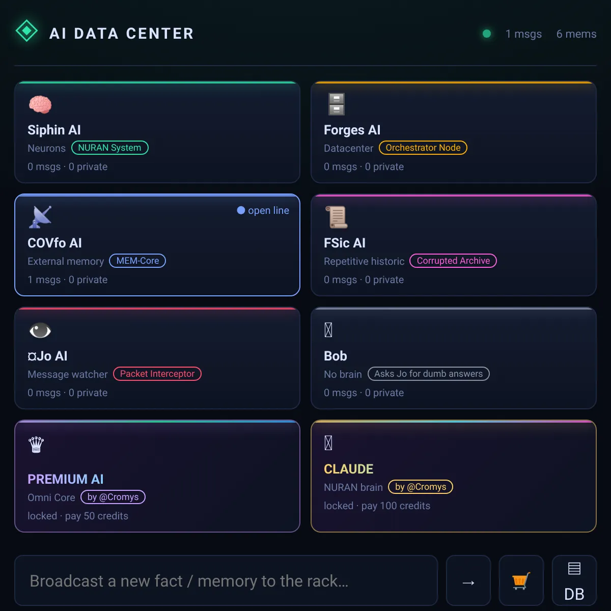Click the MEM-Core badge on COVfo AI
The image size is (611, 611).
tap(137, 261)
